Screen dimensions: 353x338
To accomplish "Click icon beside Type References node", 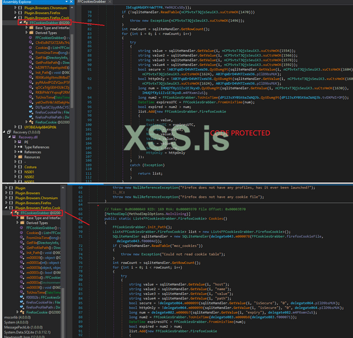I will pyautogui.click(x=20, y=147).
